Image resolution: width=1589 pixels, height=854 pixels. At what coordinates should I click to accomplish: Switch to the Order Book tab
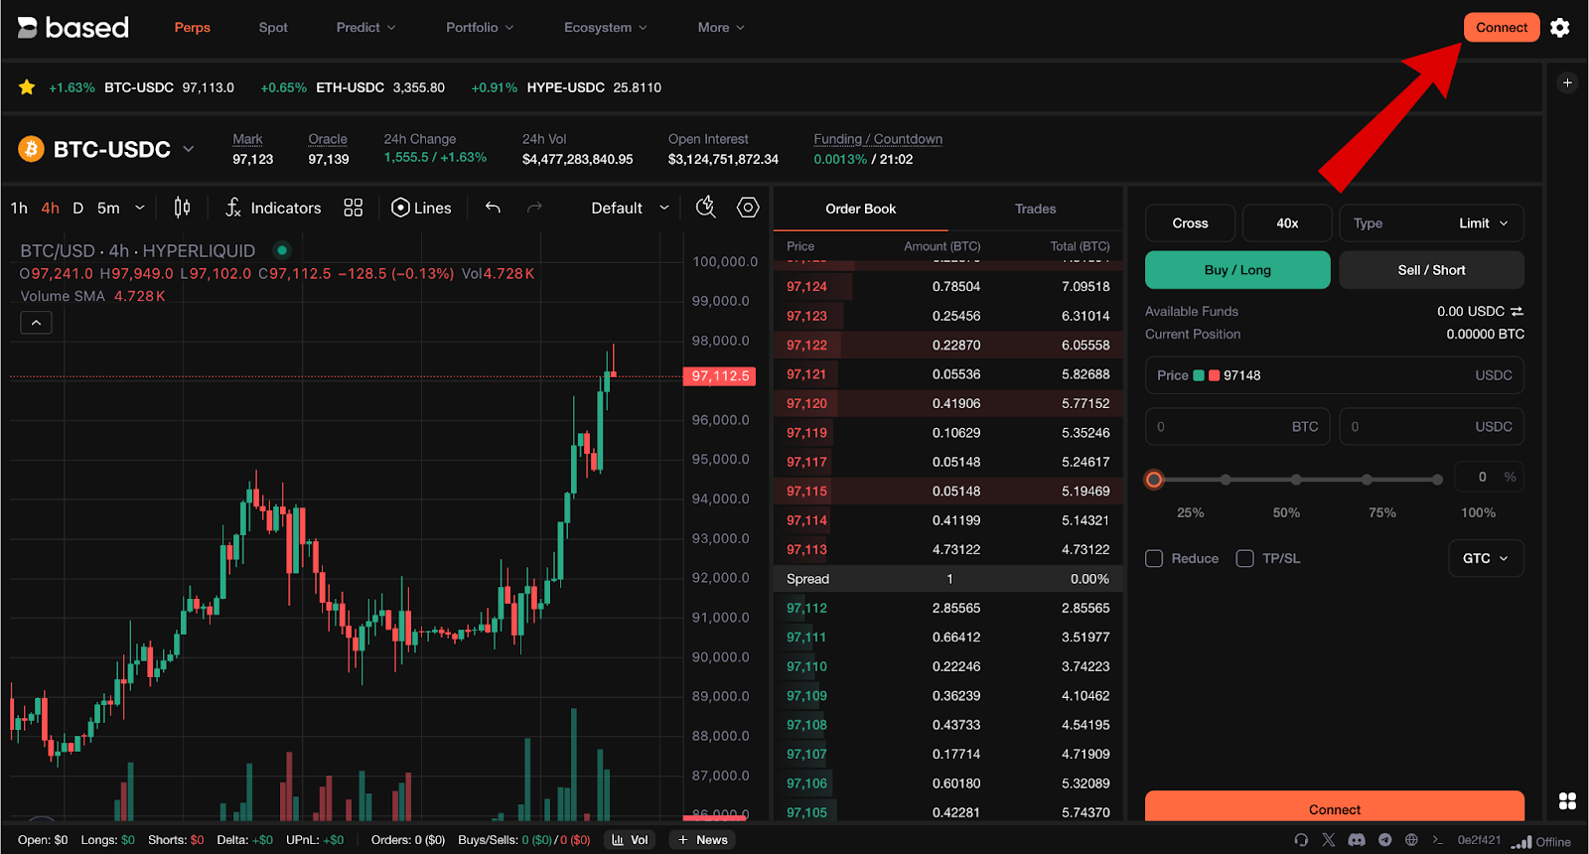[x=860, y=209]
